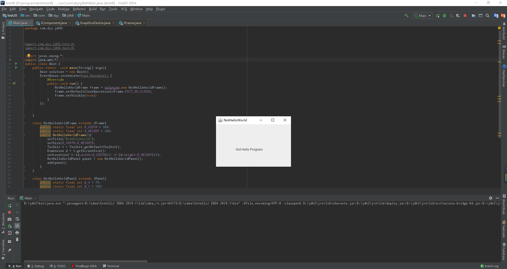Open the 6: TODO tool window
The width and height of the screenshot is (507, 269).
pyautogui.click(x=58, y=266)
